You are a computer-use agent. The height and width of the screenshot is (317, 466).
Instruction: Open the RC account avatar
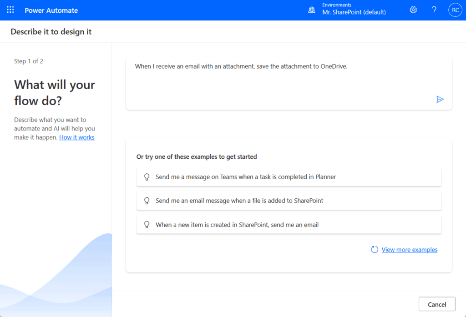pos(455,10)
